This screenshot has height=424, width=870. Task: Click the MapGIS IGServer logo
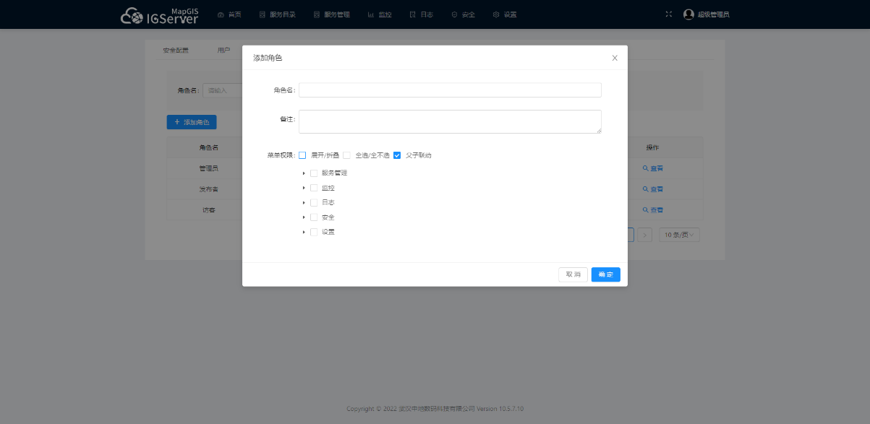click(159, 14)
